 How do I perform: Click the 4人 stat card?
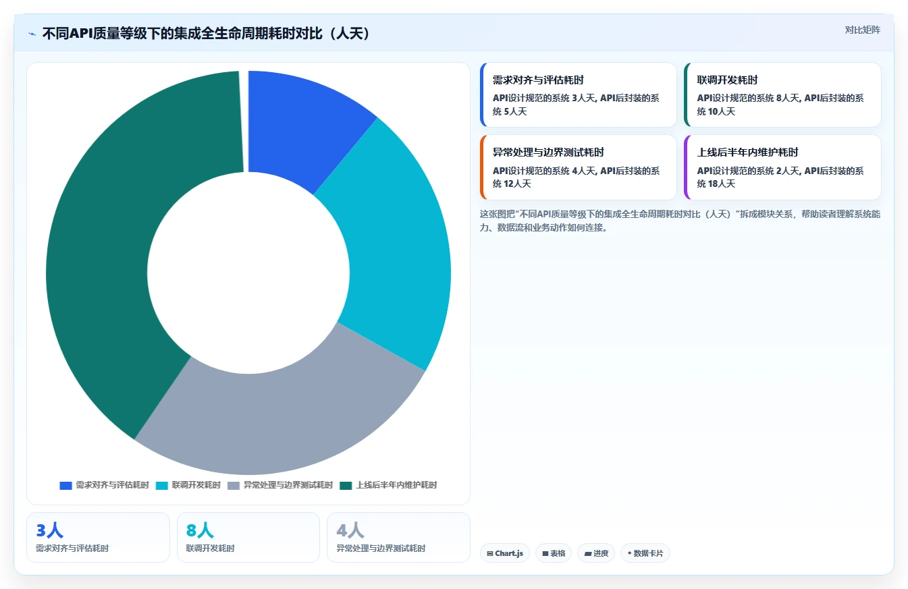tap(398, 537)
